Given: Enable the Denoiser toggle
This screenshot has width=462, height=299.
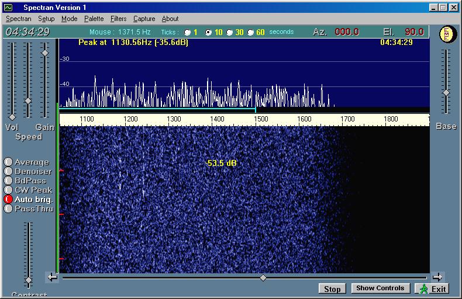Looking at the screenshot, I should (8, 171).
